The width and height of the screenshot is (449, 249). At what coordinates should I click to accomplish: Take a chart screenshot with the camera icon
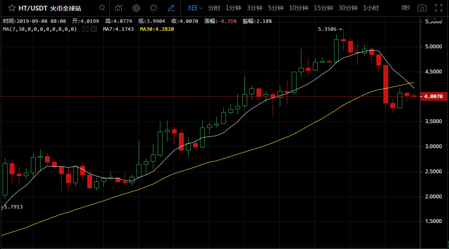pos(422,8)
